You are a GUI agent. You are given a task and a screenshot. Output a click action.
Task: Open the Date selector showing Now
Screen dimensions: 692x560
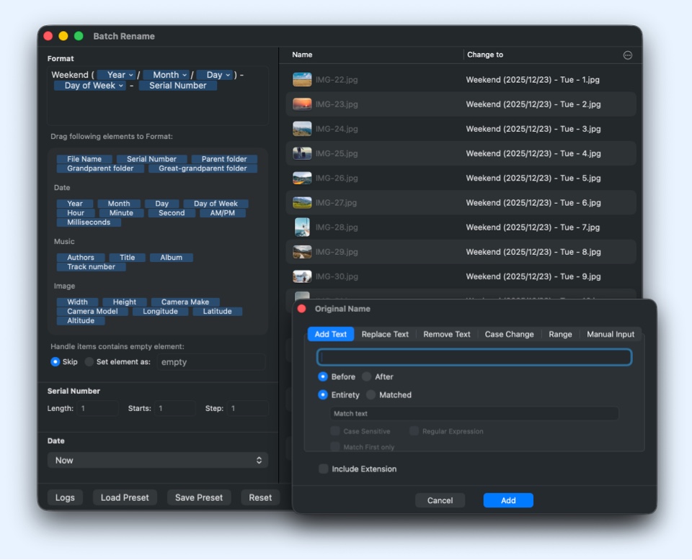point(157,460)
